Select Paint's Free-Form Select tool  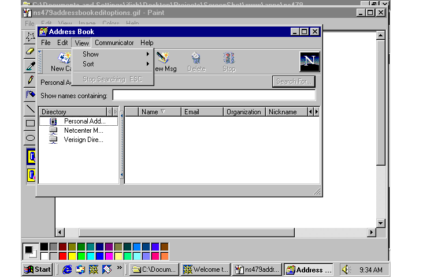[30, 37]
